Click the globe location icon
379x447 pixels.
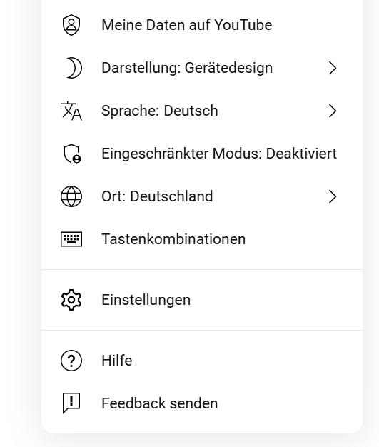[x=71, y=196]
